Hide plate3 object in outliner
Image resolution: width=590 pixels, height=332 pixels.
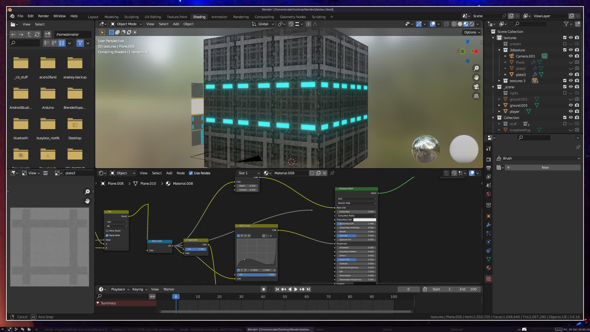coord(571,74)
